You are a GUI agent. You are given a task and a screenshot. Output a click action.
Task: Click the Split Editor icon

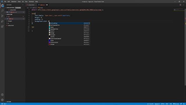(x=180, y=5)
